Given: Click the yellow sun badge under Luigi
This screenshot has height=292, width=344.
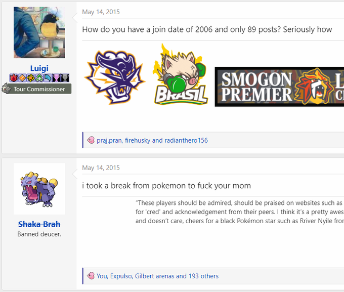Looking at the screenshot, I should [x=30, y=78].
